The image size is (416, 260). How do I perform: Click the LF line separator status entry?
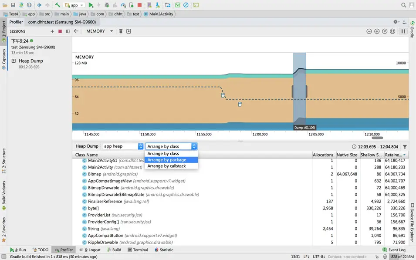click(306, 257)
